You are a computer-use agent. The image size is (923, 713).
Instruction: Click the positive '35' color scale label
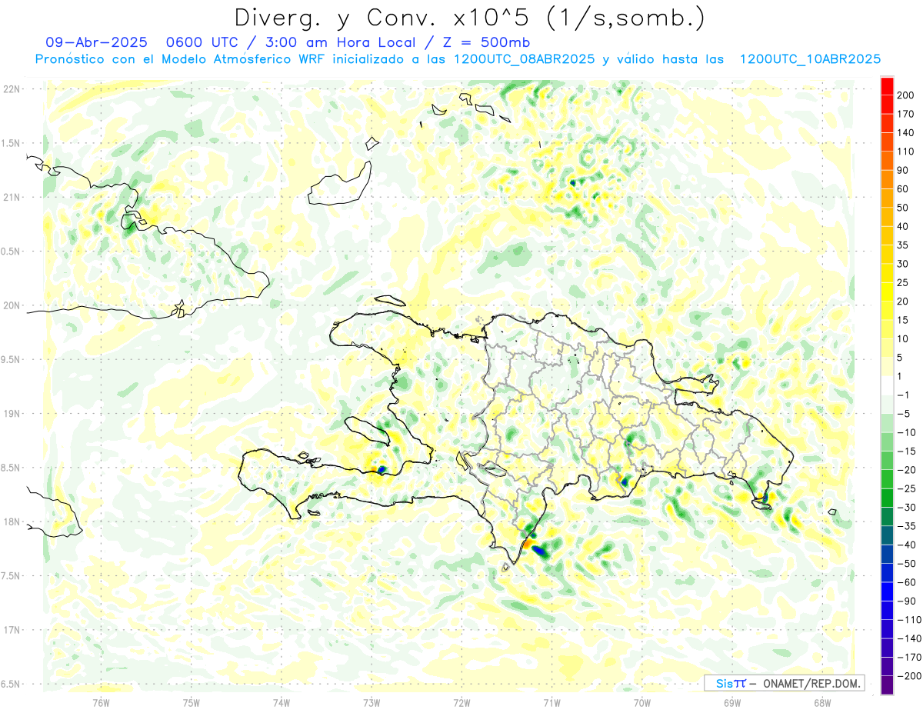pyautogui.click(x=903, y=245)
